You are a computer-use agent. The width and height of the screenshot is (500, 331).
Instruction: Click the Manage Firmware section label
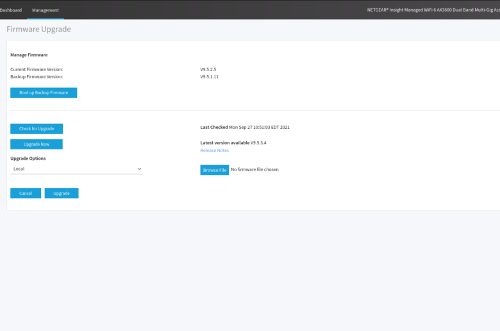coord(29,55)
